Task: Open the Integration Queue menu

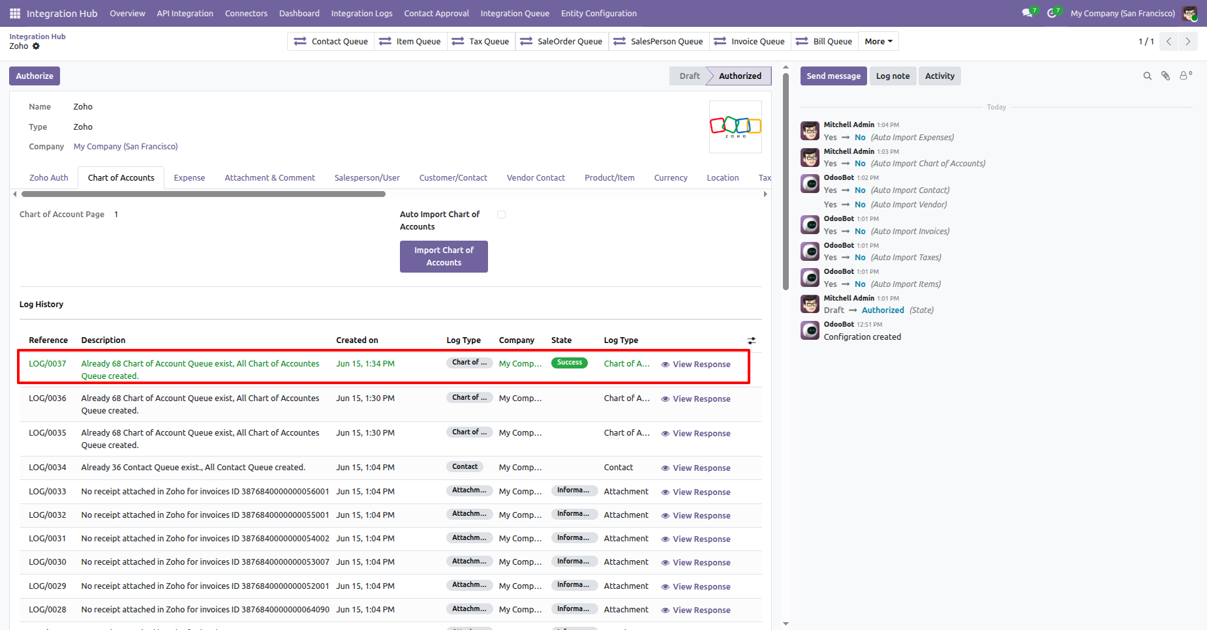Action: [x=515, y=13]
